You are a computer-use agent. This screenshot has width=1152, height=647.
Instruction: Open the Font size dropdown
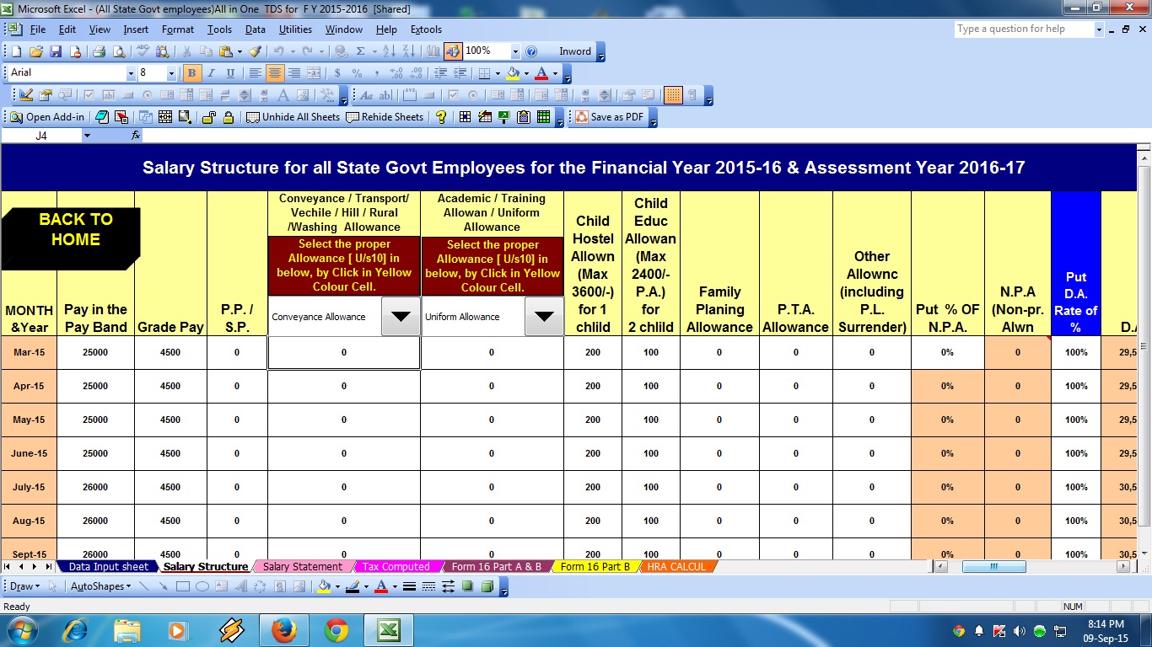coord(171,73)
